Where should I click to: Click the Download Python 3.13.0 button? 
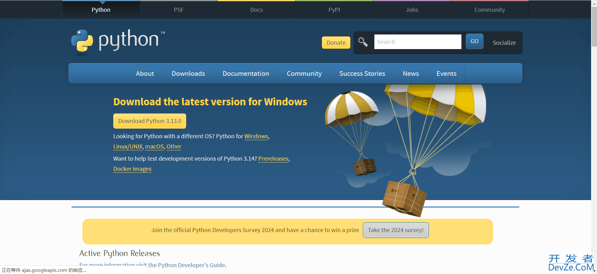coord(150,121)
